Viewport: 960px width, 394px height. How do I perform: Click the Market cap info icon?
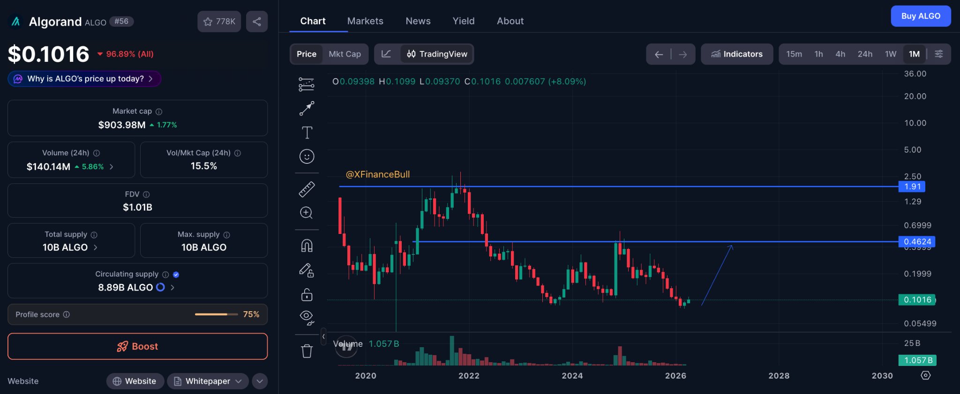(159, 111)
